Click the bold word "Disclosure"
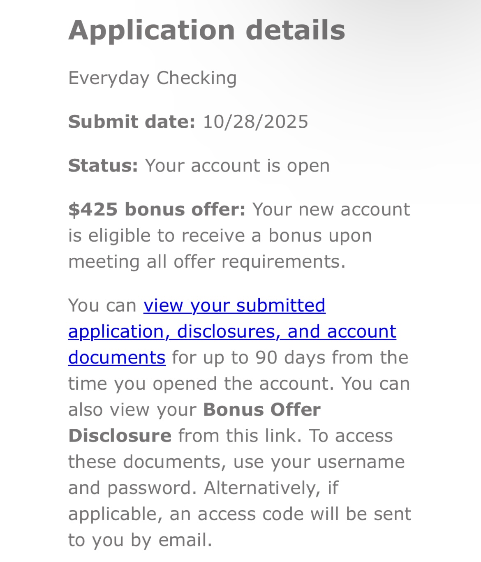The image size is (481, 562). (x=120, y=436)
